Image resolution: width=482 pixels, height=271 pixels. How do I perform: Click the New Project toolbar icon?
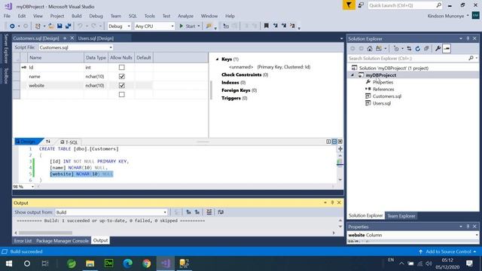pyautogui.click(x=38, y=26)
